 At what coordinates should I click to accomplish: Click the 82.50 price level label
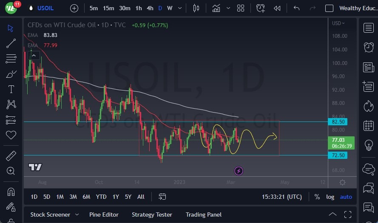point(339,121)
